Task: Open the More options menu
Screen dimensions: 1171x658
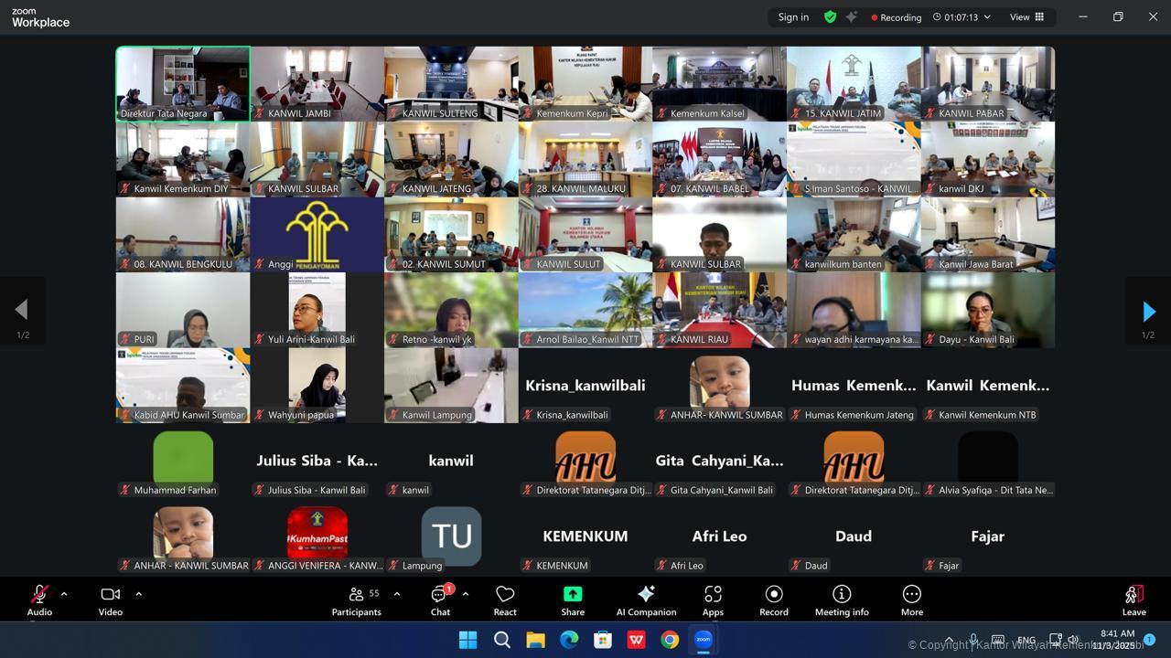Action: 911,600
